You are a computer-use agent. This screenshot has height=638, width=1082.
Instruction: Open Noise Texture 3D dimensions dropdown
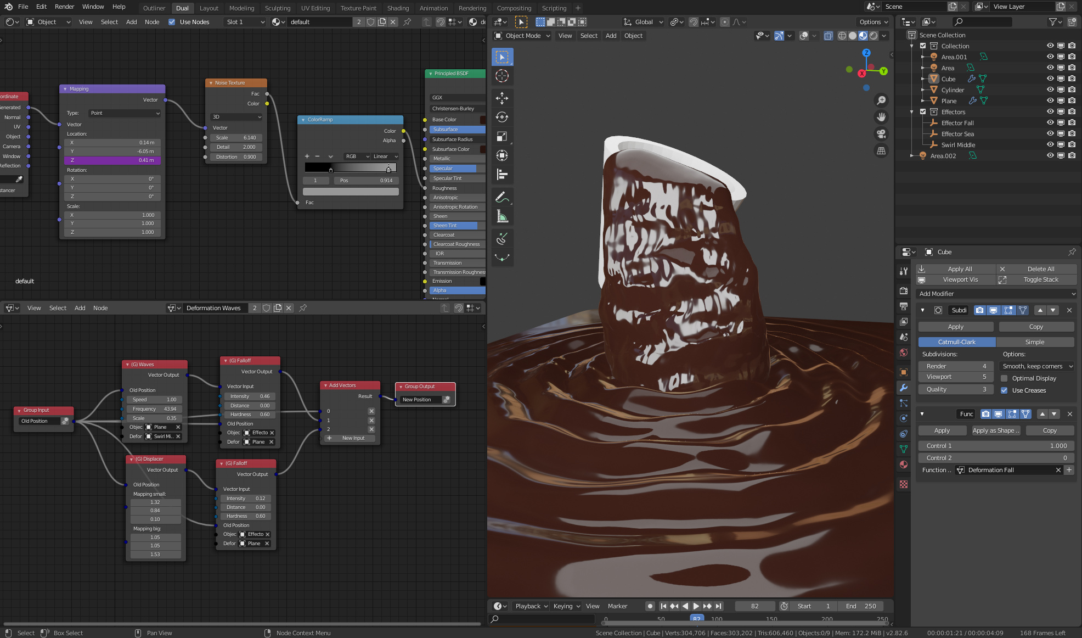tap(236, 117)
